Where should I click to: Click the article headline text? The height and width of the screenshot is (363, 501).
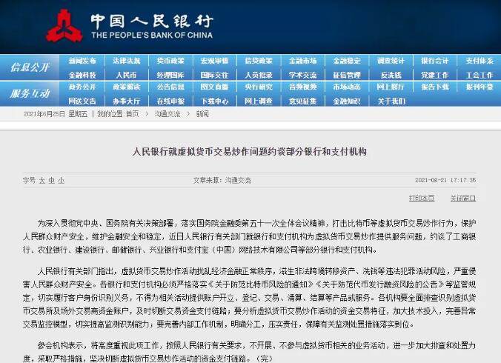click(x=250, y=150)
